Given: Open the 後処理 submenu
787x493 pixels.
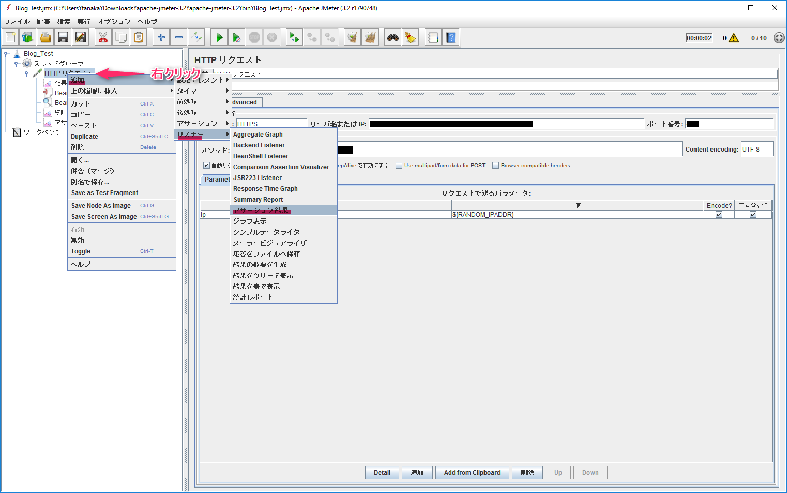Looking at the screenshot, I should (203, 113).
